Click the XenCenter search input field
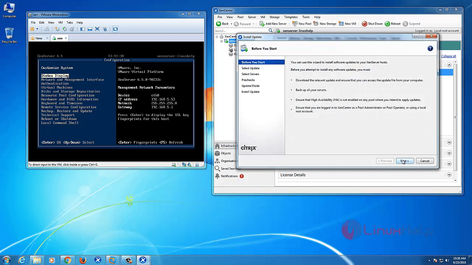Screen dimensions: 472x265 241,31
